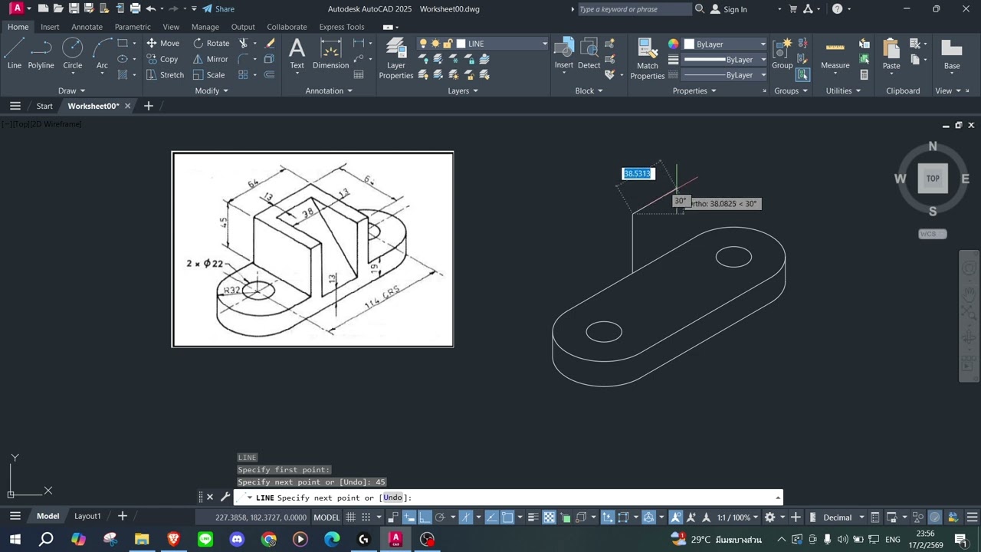Toggle Ortho mode in status bar
The height and width of the screenshot is (552, 981).
click(x=425, y=517)
